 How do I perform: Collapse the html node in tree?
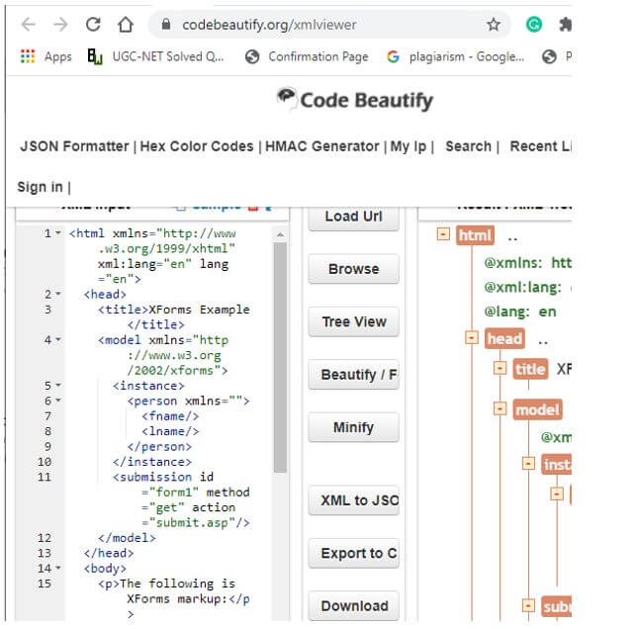tap(443, 235)
